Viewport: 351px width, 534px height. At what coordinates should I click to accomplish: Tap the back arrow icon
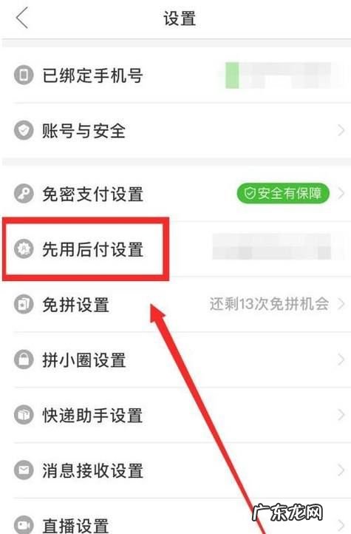coord(22,18)
